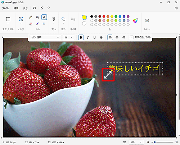The width and height of the screenshot is (180, 145).
Task: Open the Layers panel icon
Action: 147,20
